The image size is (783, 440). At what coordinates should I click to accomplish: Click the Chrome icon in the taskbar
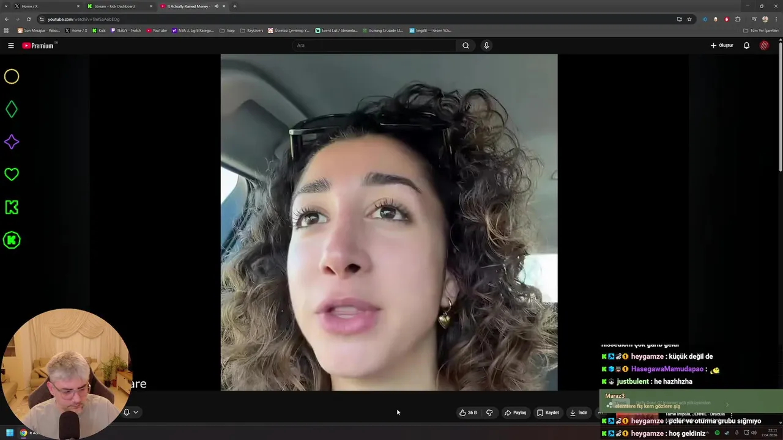pyautogui.click(x=23, y=433)
